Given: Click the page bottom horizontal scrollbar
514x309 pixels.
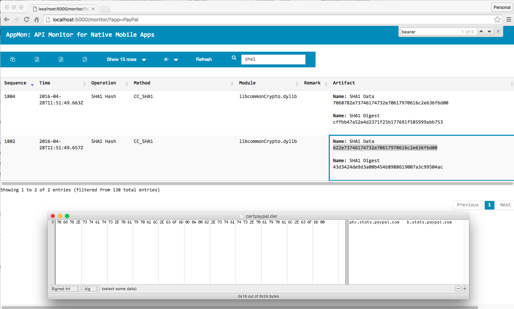Looking at the screenshot, I should tap(239, 307).
